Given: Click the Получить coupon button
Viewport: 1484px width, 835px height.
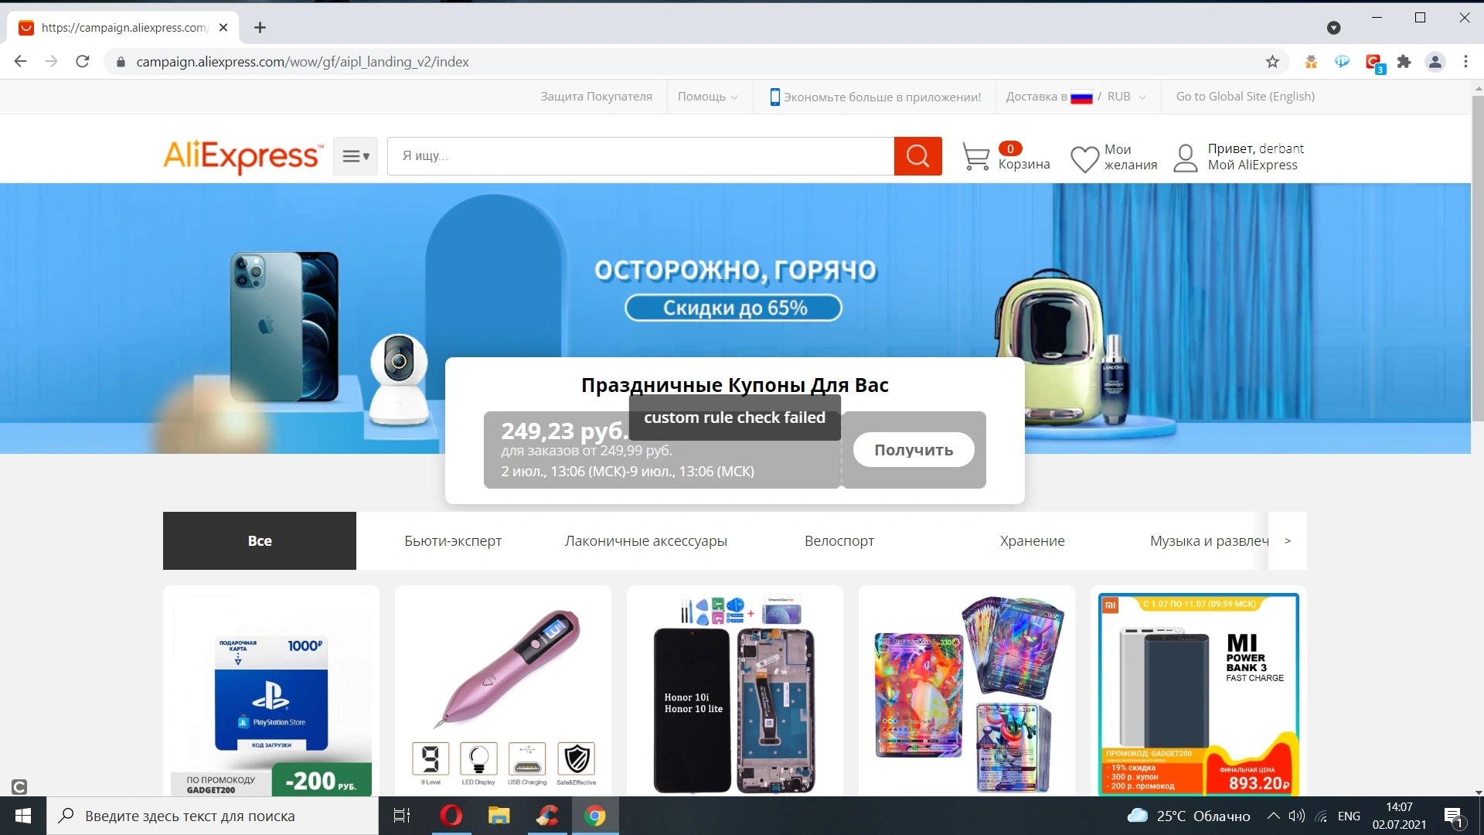Looking at the screenshot, I should pos(914,450).
